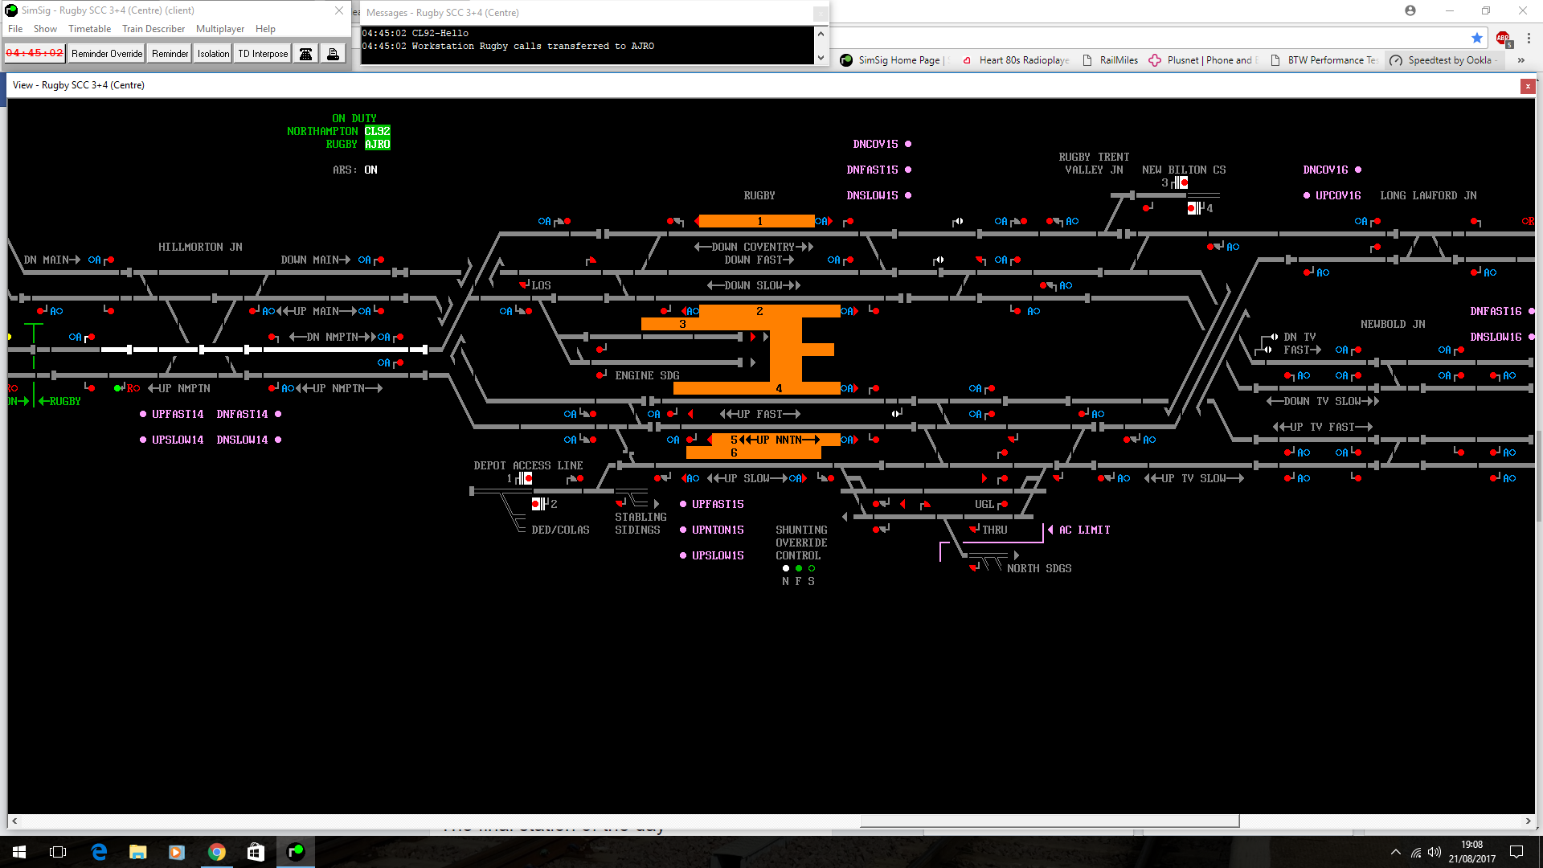Click the Isolation button
1543x868 pixels.
[213, 53]
